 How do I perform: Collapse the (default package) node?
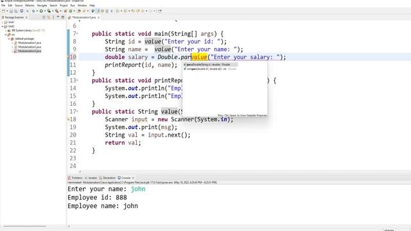(x=9, y=38)
